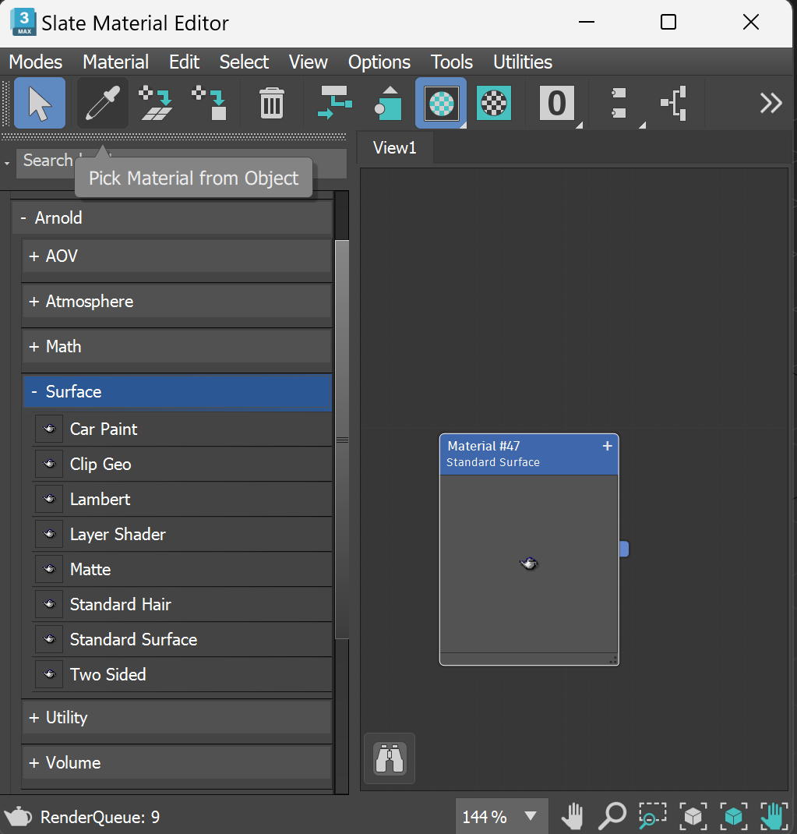Toggle Show Background in the toolbar

coord(493,102)
